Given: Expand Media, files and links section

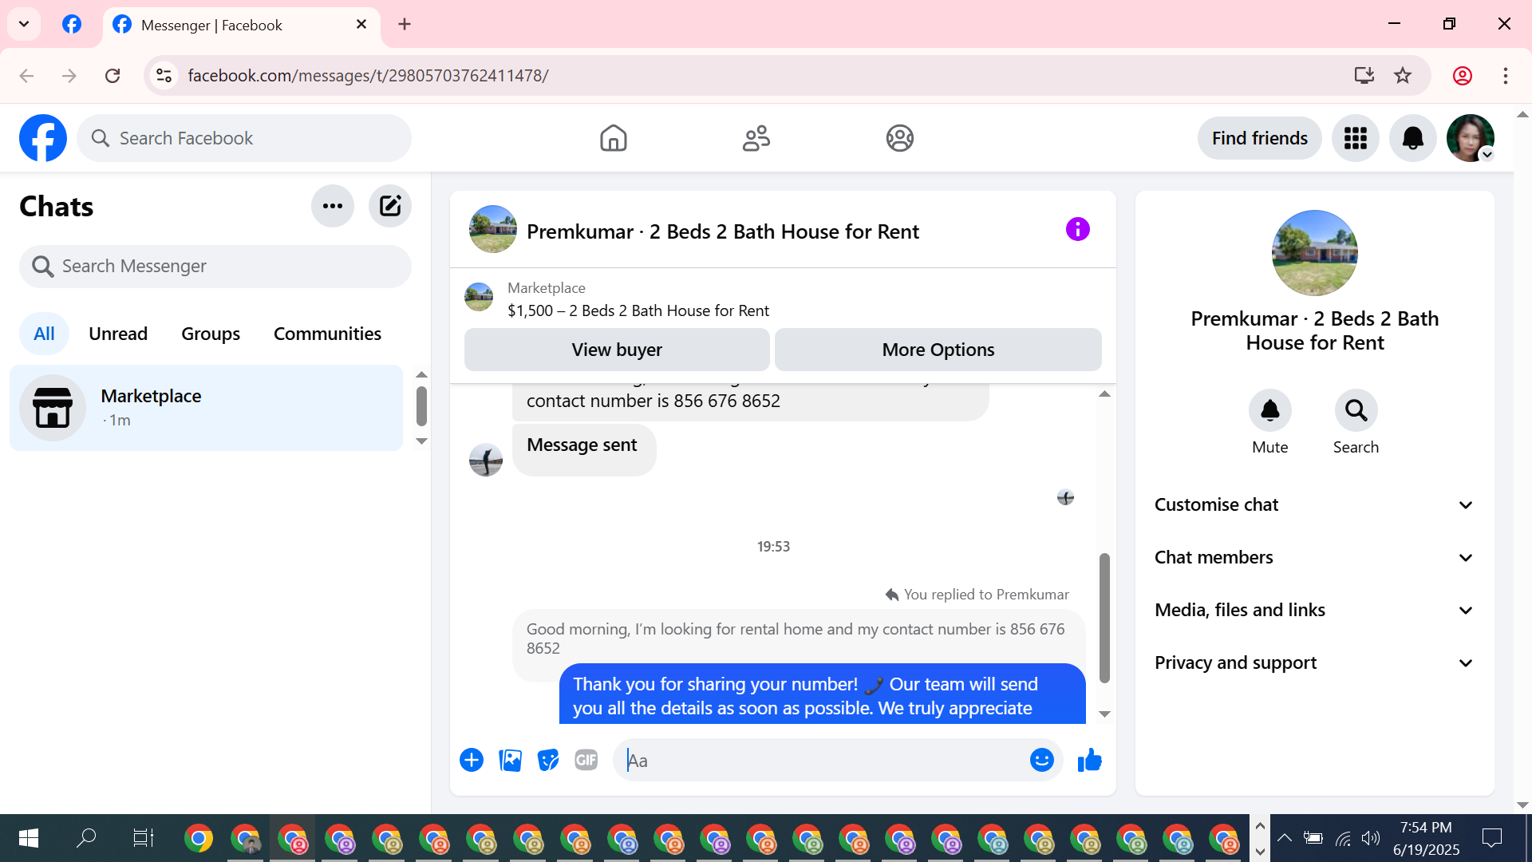Looking at the screenshot, I should click(1314, 610).
